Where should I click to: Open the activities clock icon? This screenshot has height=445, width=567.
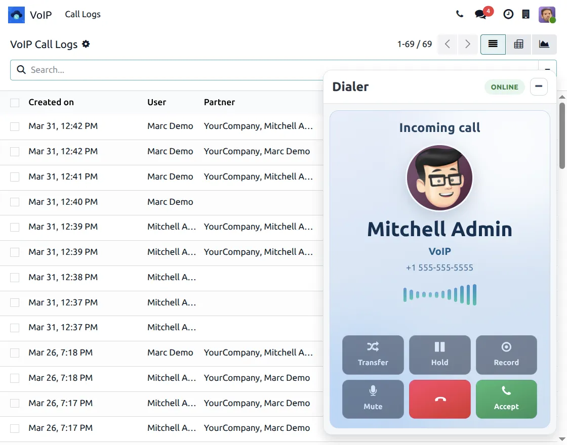click(508, 14)
